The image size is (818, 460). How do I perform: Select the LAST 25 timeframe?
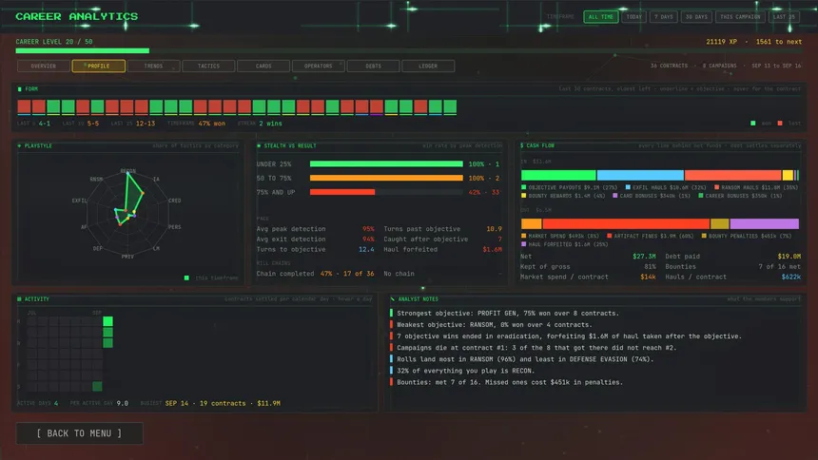pyautogui.click(x=784, y=17)
